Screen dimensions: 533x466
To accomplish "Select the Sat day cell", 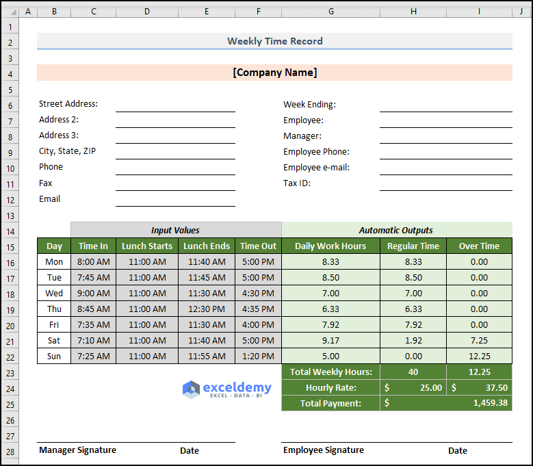I will click(x=54, y=340).
